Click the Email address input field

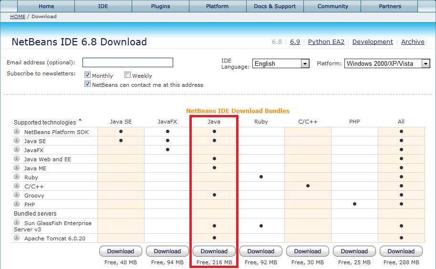tap(128, 62)
